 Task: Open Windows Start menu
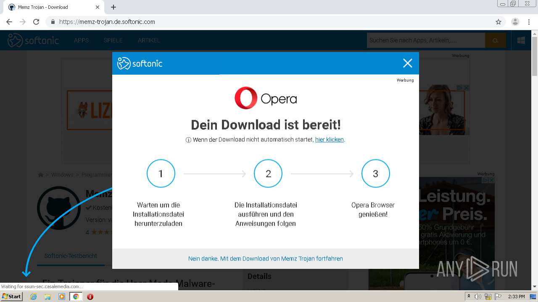tap(12, 296)
